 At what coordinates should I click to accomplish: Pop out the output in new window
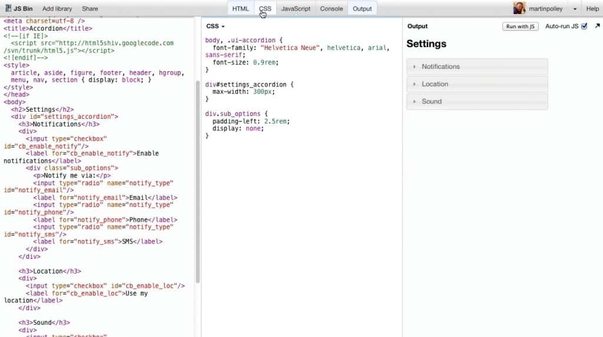click(x=597, y=26)
